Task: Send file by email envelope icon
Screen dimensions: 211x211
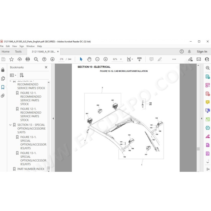Action: [199, 59]
